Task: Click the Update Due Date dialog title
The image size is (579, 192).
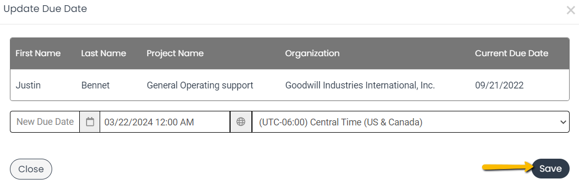Action: click(45, 9)
